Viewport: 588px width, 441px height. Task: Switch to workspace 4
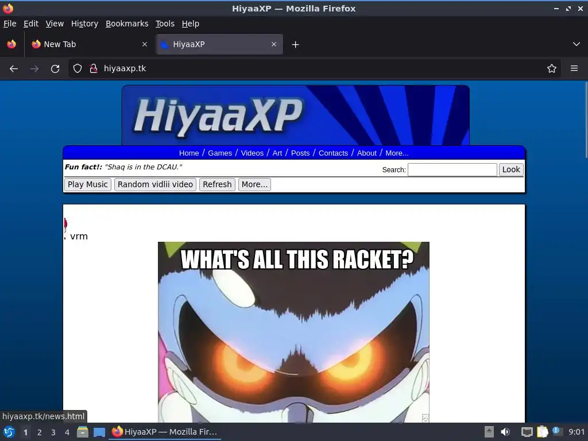[x=67, y=432]
